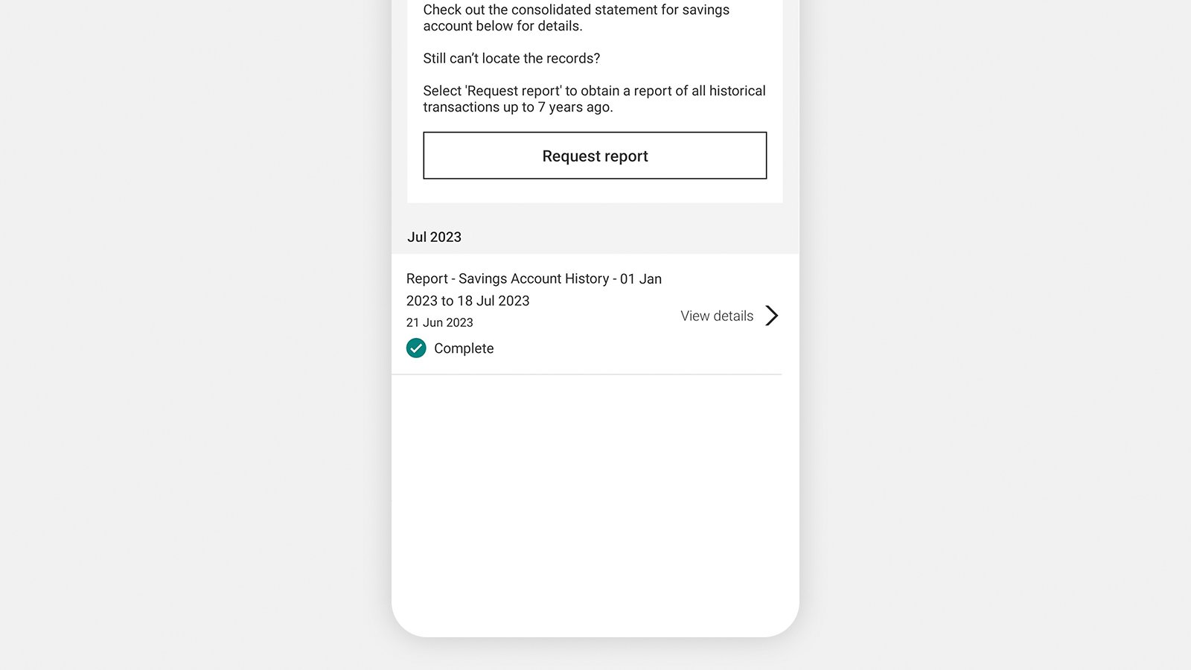Viewport: 1191px width, 670px height.
Task: Click the Request report button
Action: 595,156
